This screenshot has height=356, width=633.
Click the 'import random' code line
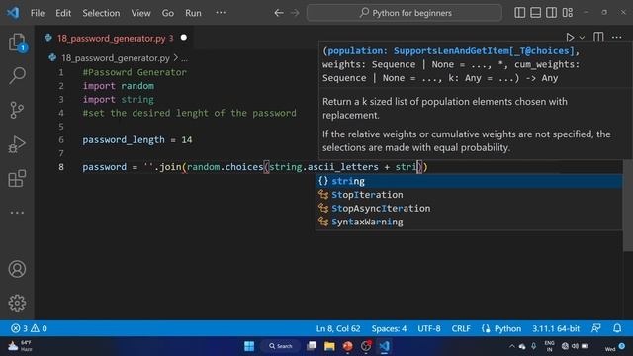(x=119, y=86)
